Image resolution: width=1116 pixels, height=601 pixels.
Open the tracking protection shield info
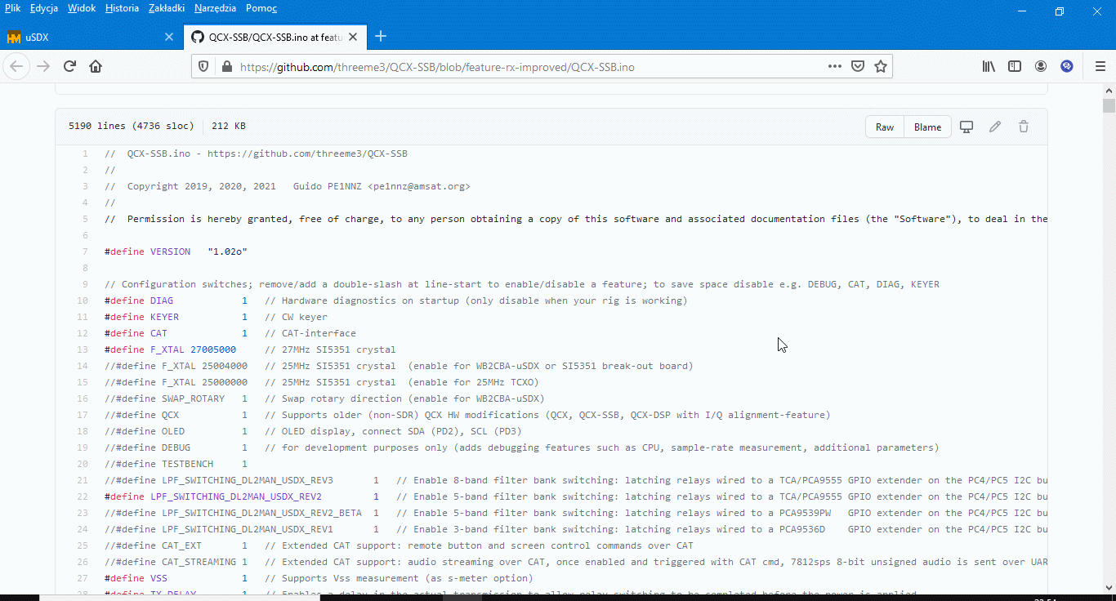(x=204, y=67)
